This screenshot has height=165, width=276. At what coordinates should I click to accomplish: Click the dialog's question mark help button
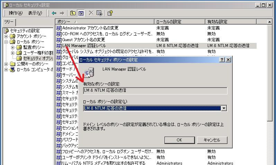[222, 60]
